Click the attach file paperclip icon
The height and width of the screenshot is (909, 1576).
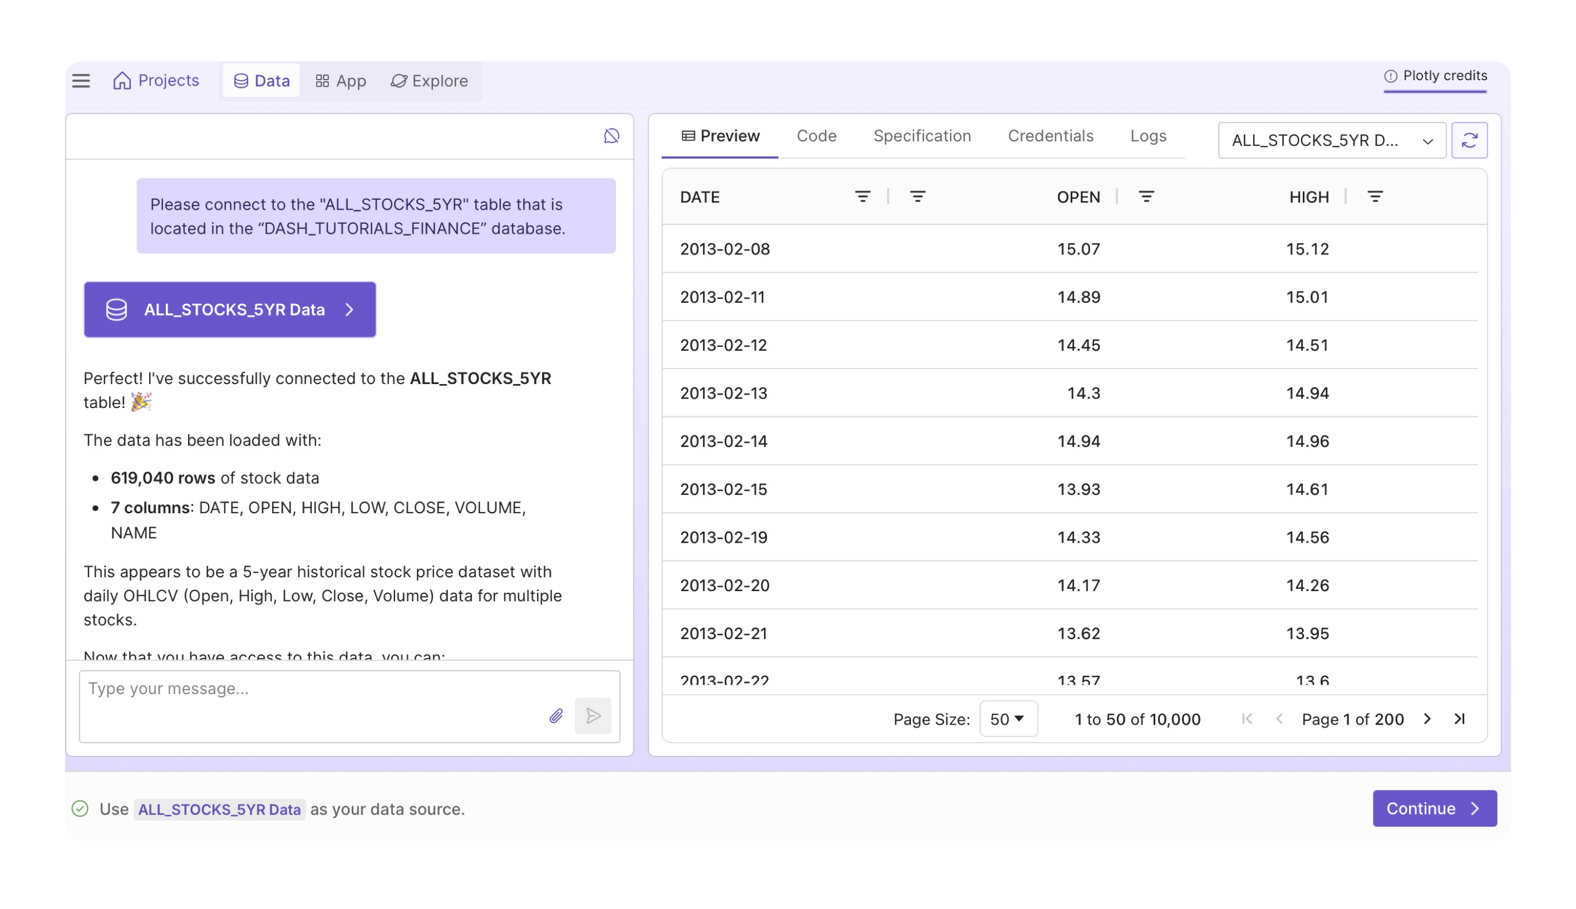[555, 715]
